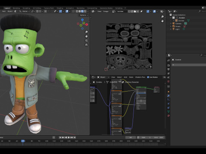Click the blue current frame marker on timeline
The image size is (206, 154).
pos(23,141)
